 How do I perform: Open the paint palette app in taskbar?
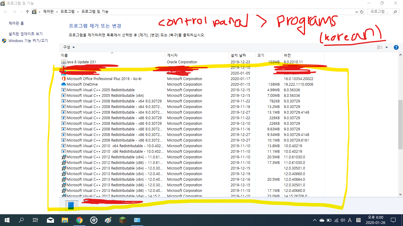point(108,220)
